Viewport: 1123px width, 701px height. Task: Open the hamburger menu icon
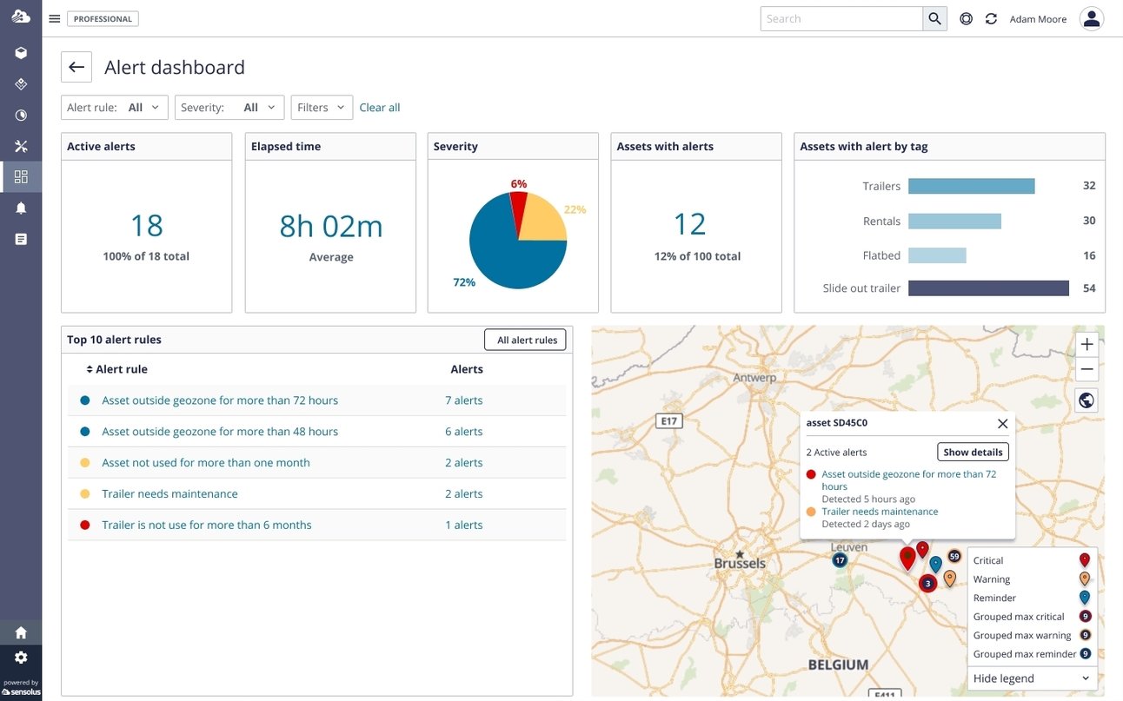point(55,18)
